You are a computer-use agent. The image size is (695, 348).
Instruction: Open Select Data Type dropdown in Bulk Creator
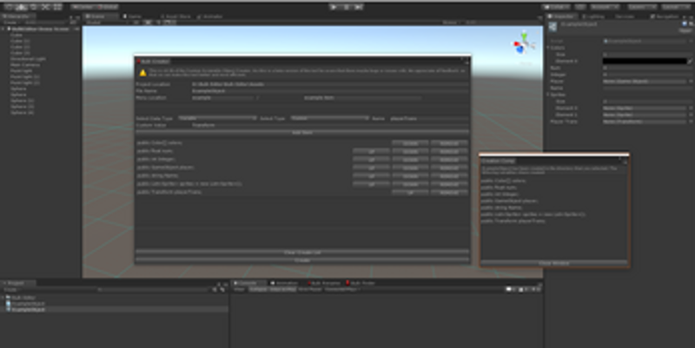coord(217,118)
